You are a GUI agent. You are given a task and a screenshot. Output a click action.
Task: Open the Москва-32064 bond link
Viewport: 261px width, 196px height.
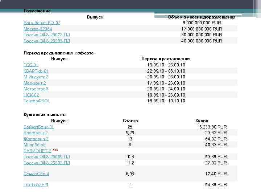click(38, 29)
